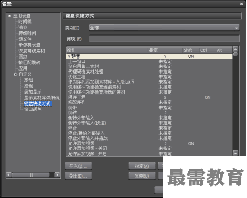Viewport: 247px width, 198px height.
Task: Select the 允许添加视频 - 关闭 row
Action: click(x=149, y=149)
